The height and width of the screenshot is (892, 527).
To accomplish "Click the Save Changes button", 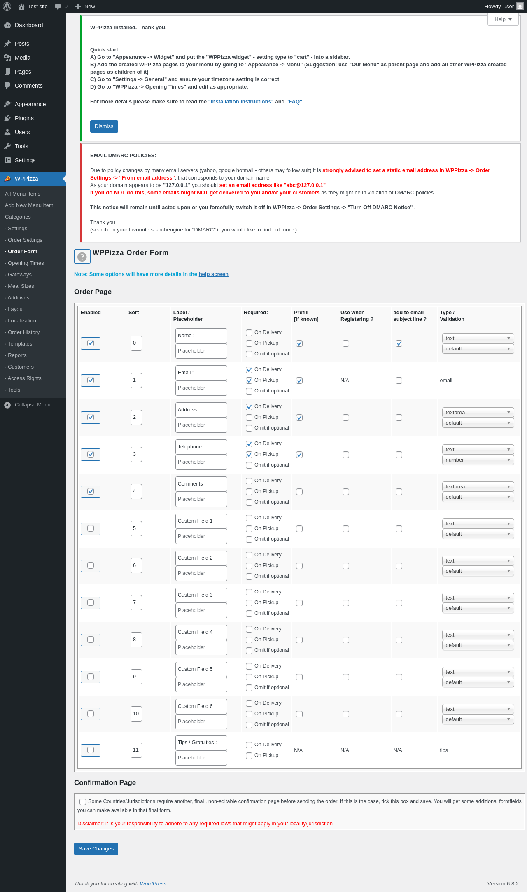I will [x=96, y=848].
